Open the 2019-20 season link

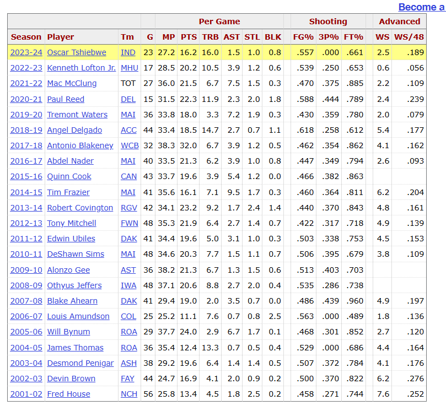point(26,115)
